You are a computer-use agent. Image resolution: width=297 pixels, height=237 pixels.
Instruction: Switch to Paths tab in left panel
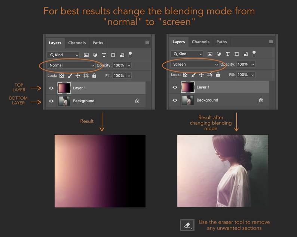tap(98, 43)
